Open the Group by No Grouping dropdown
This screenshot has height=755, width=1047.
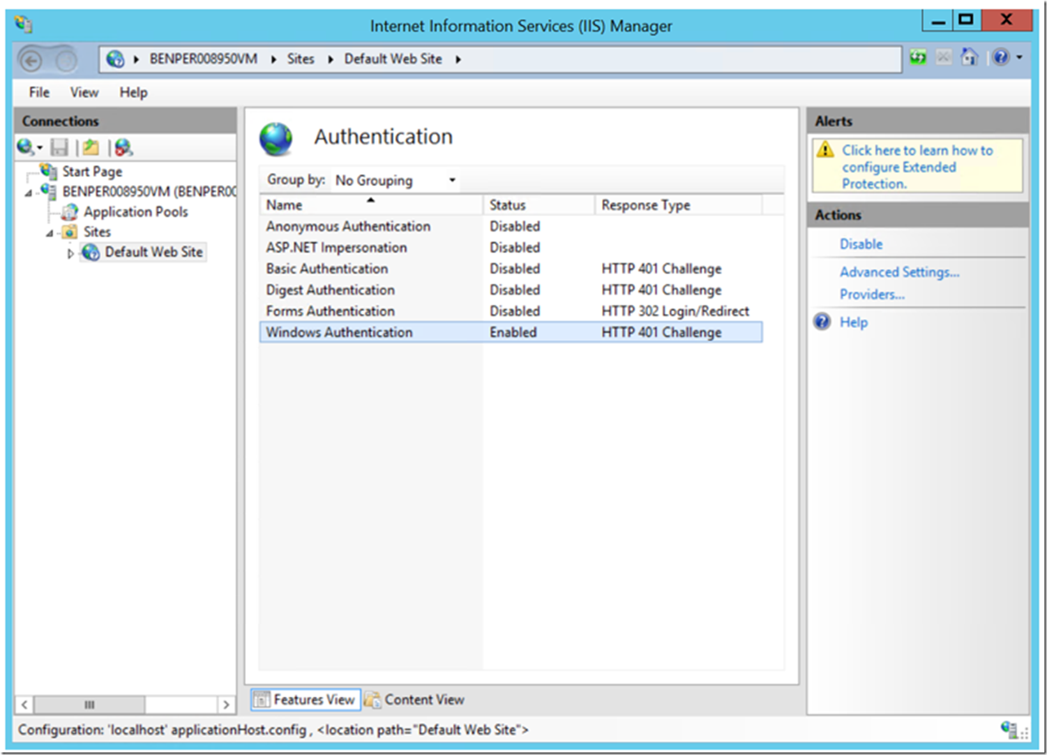point(396,180)
